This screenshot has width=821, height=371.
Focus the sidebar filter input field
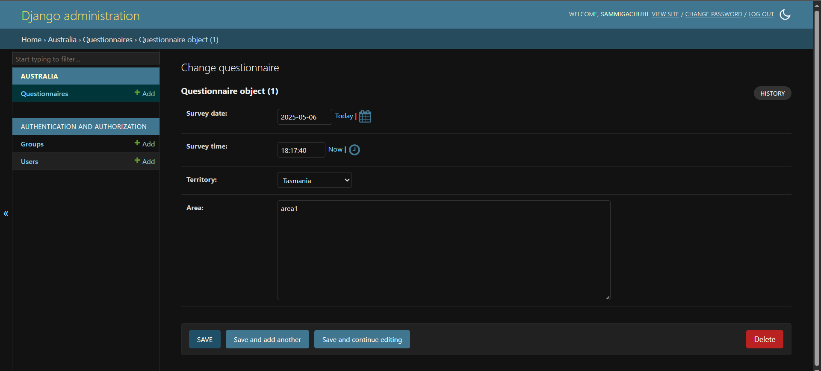[86, 59]
